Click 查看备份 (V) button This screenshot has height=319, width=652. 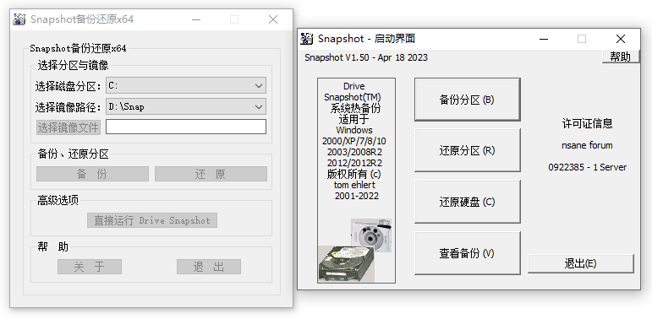468,253
